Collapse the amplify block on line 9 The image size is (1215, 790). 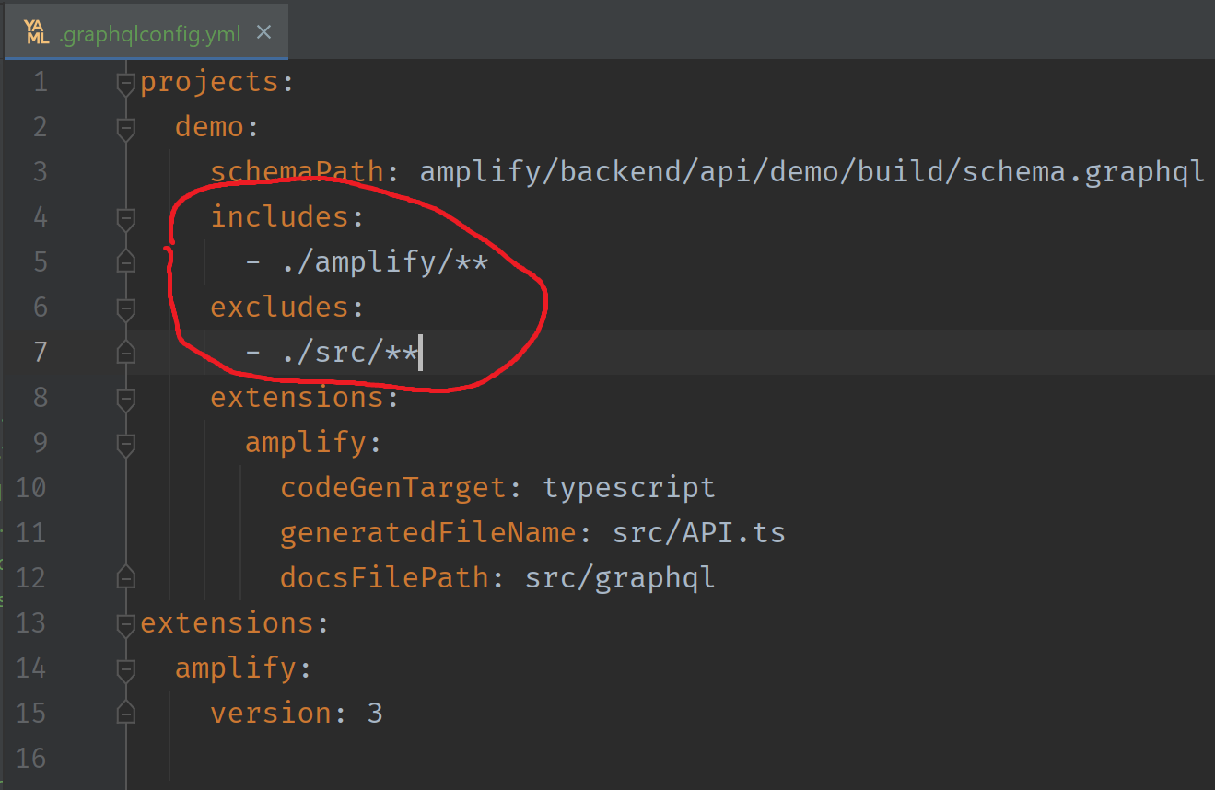point(125,442)
